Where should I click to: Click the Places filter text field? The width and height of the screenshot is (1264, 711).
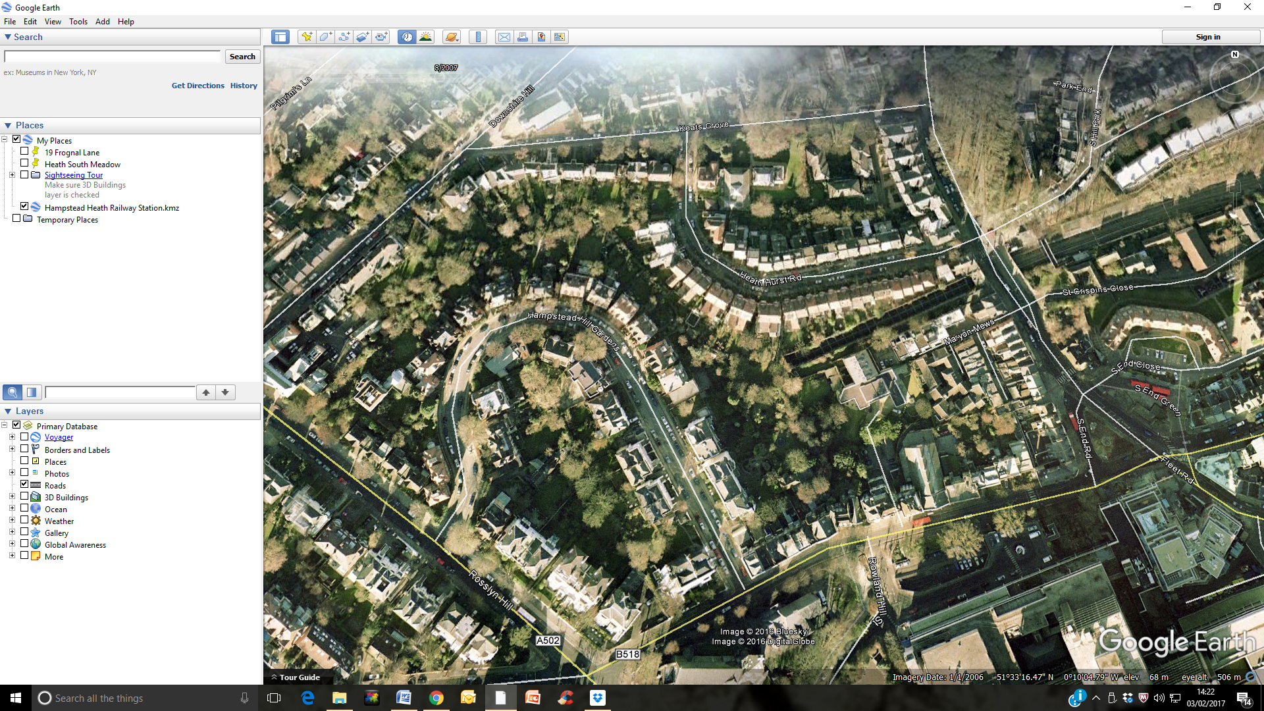point(120,392)
